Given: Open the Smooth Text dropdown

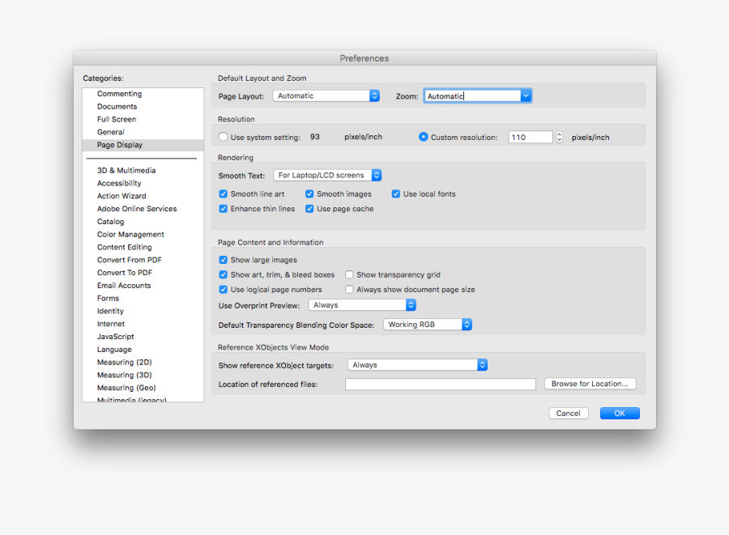Looking at the screenshot, I should point(327,175).
